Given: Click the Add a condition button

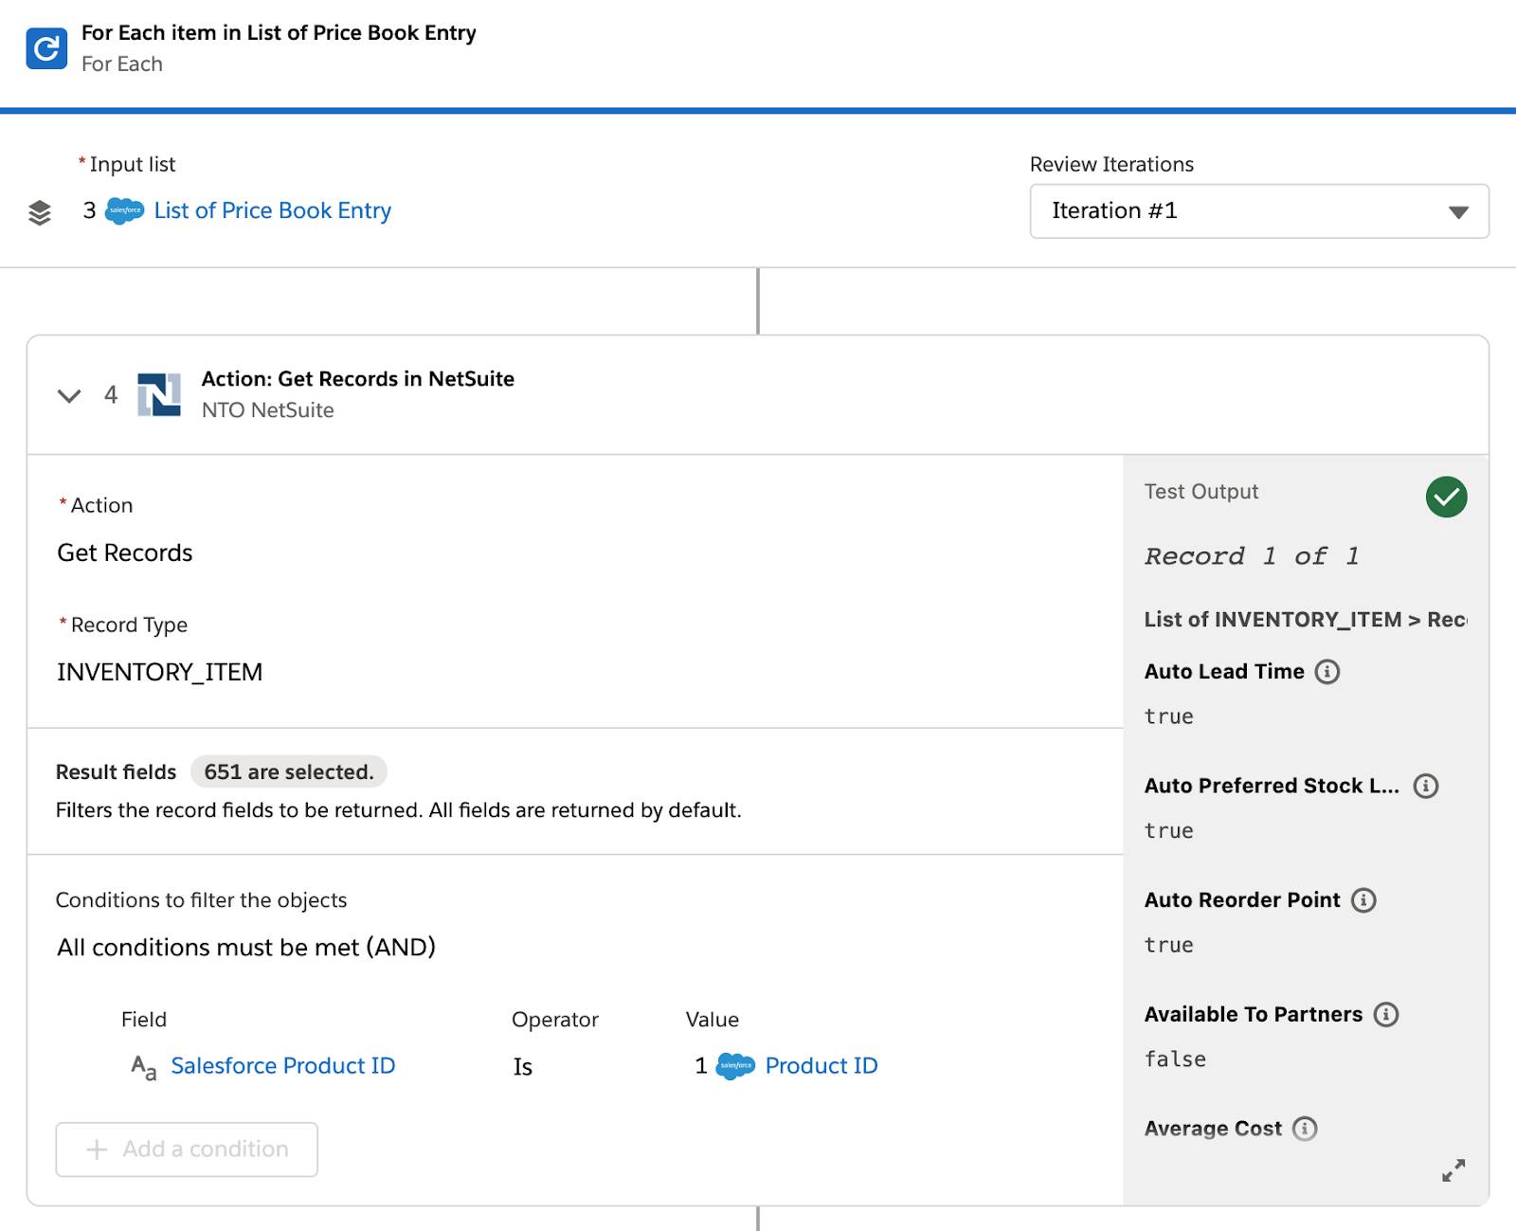Looking at the screenshot, I should point(187,1150).
